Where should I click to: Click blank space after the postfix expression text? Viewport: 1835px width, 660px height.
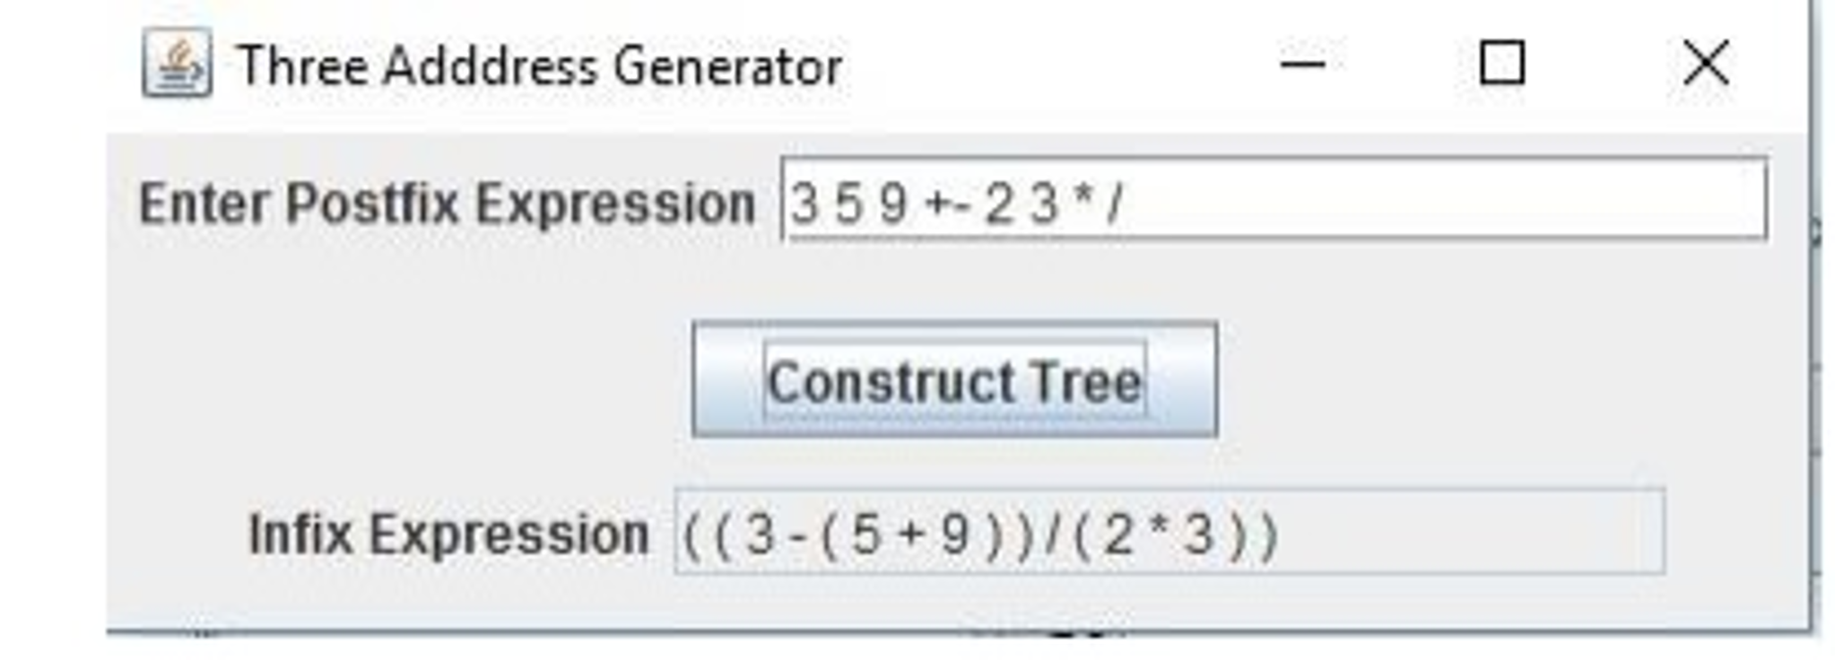[x=1435, y=200]
